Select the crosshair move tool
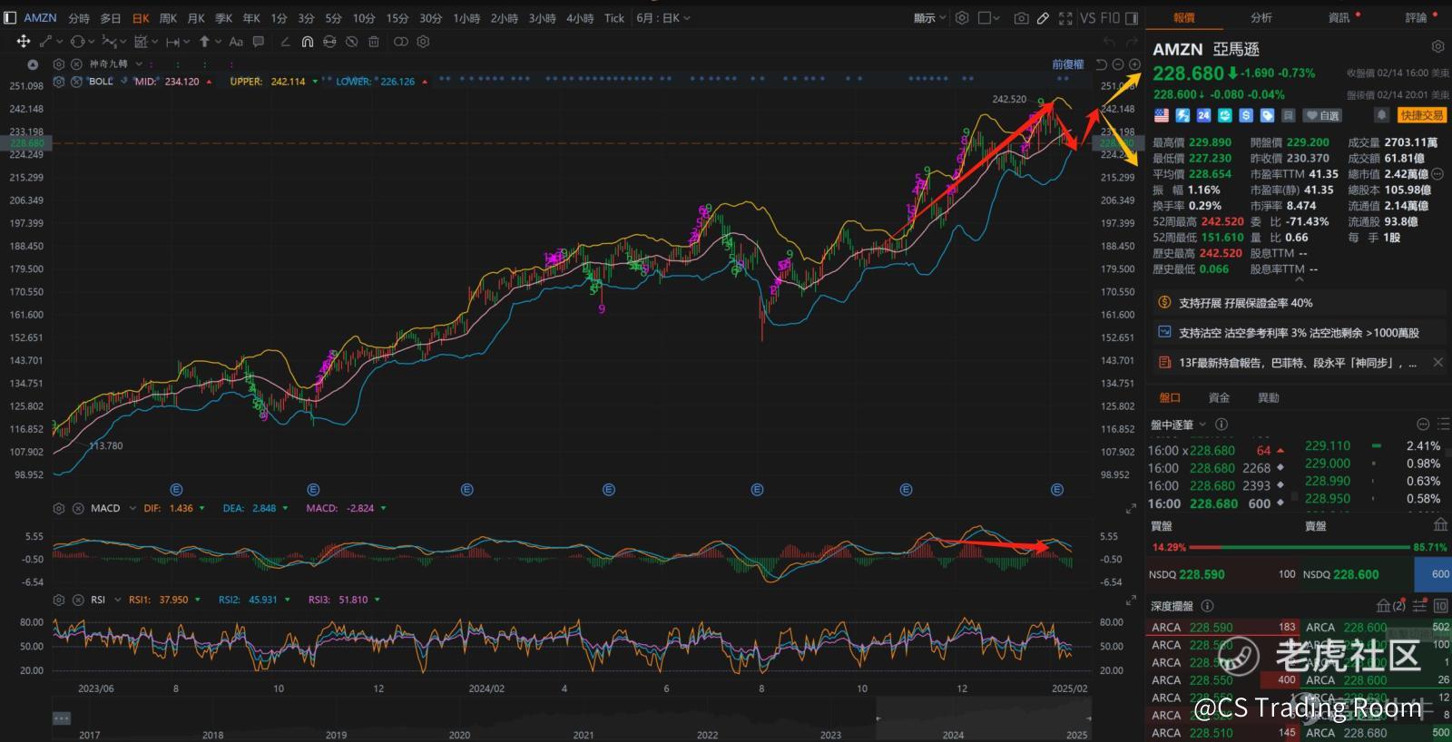 click(23, 42)
